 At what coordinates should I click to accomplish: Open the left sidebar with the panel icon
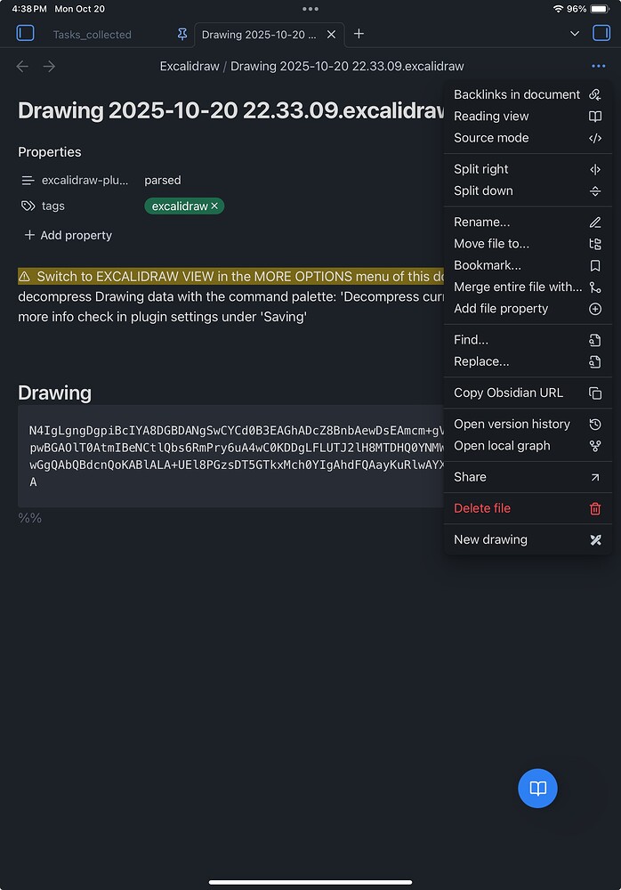point(25,33)
